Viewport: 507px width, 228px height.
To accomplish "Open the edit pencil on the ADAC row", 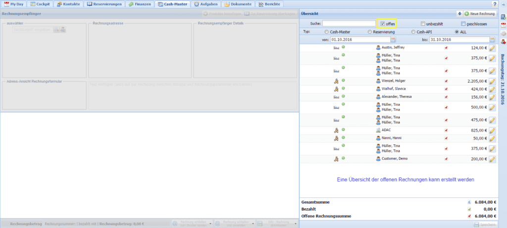I will (x=492, y=131).
